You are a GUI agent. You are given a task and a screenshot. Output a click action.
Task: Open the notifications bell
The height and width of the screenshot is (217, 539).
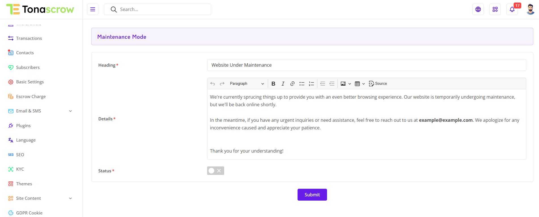click(x=512, y=9)
